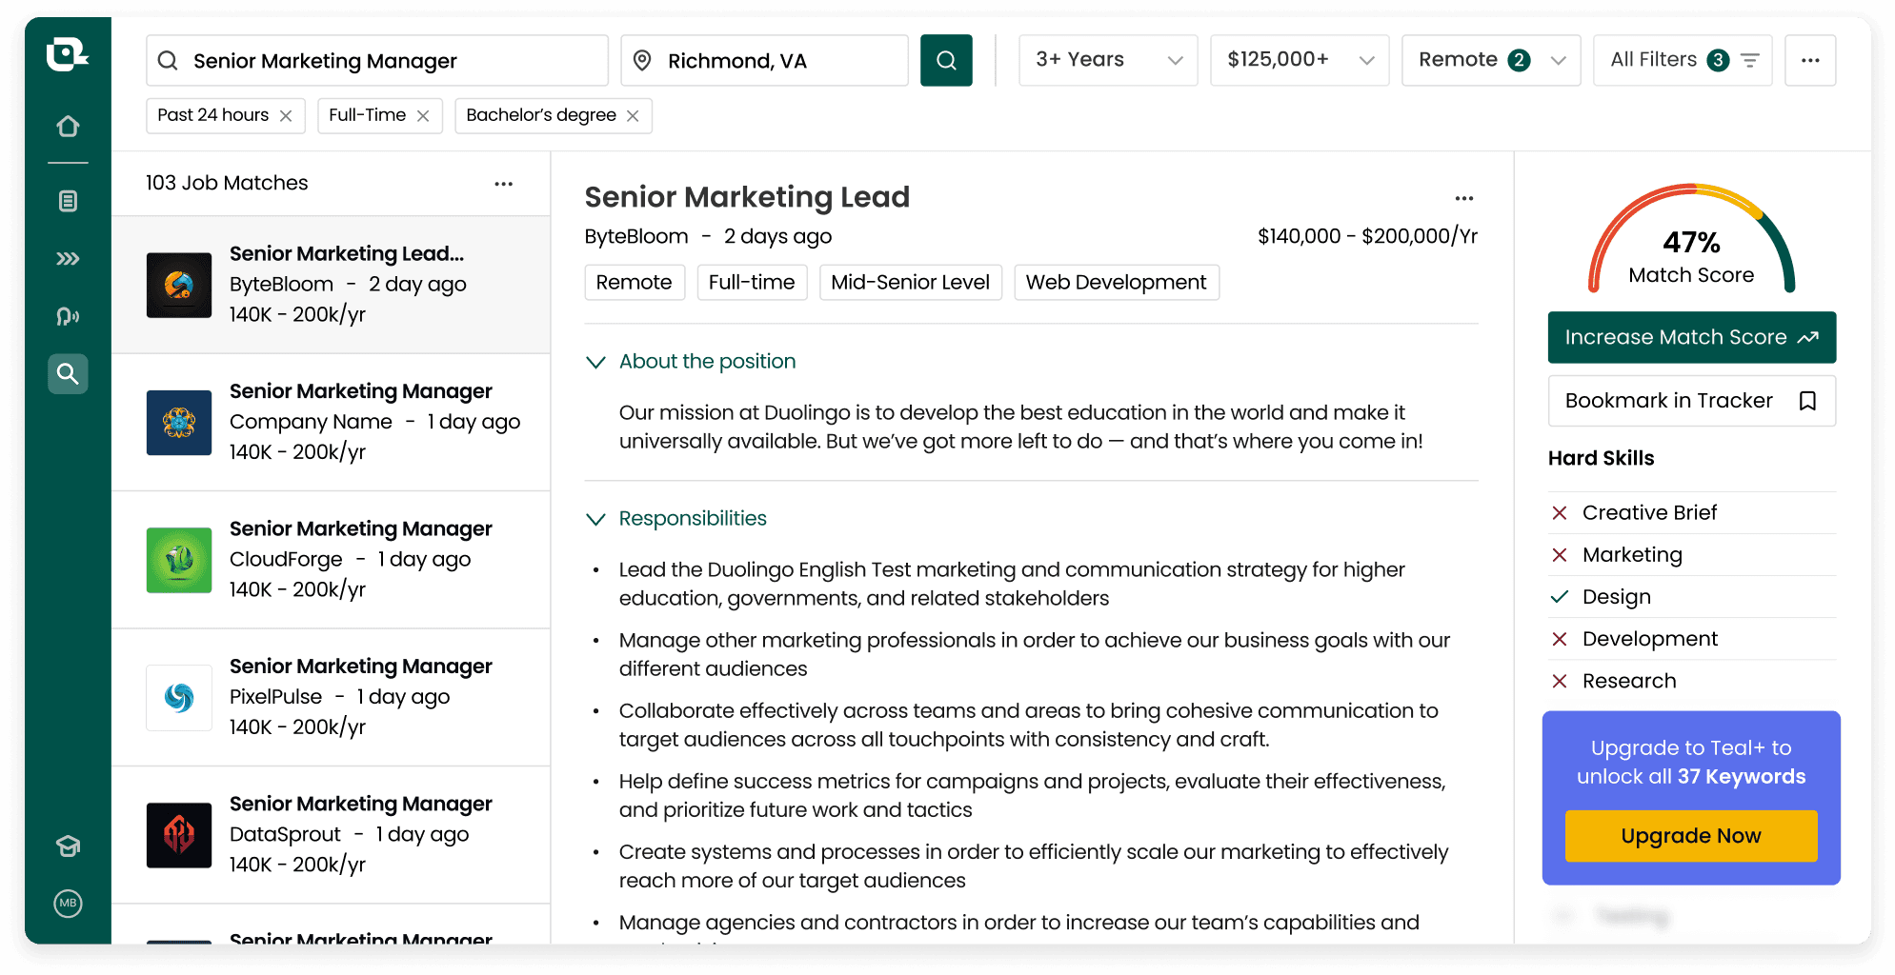This screenshot has width=1895, height=975.
Task: Open the Home icon in sidebar
Action: pyautogui.click(x=68, y=126)
